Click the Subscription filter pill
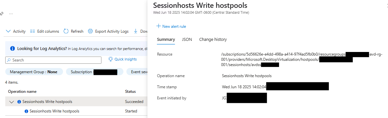This screenshot has width=388, height=118. pyautogui.click(x=95, y=72)
